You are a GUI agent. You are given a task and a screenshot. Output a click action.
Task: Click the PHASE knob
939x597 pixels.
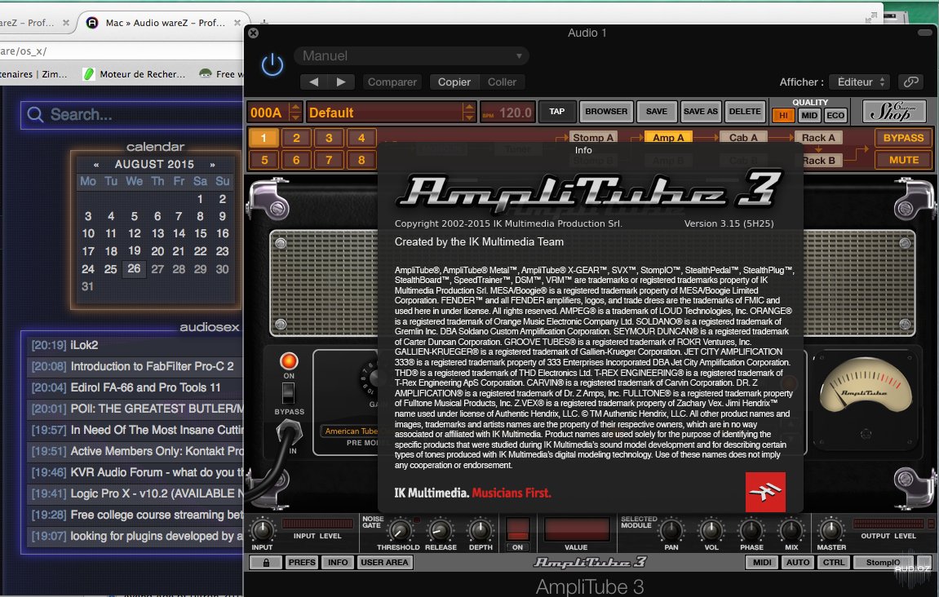(x=751, y=530)
